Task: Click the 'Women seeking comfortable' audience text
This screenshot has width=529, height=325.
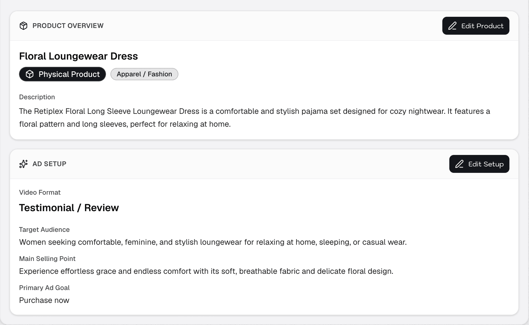Action: [213, 242]
